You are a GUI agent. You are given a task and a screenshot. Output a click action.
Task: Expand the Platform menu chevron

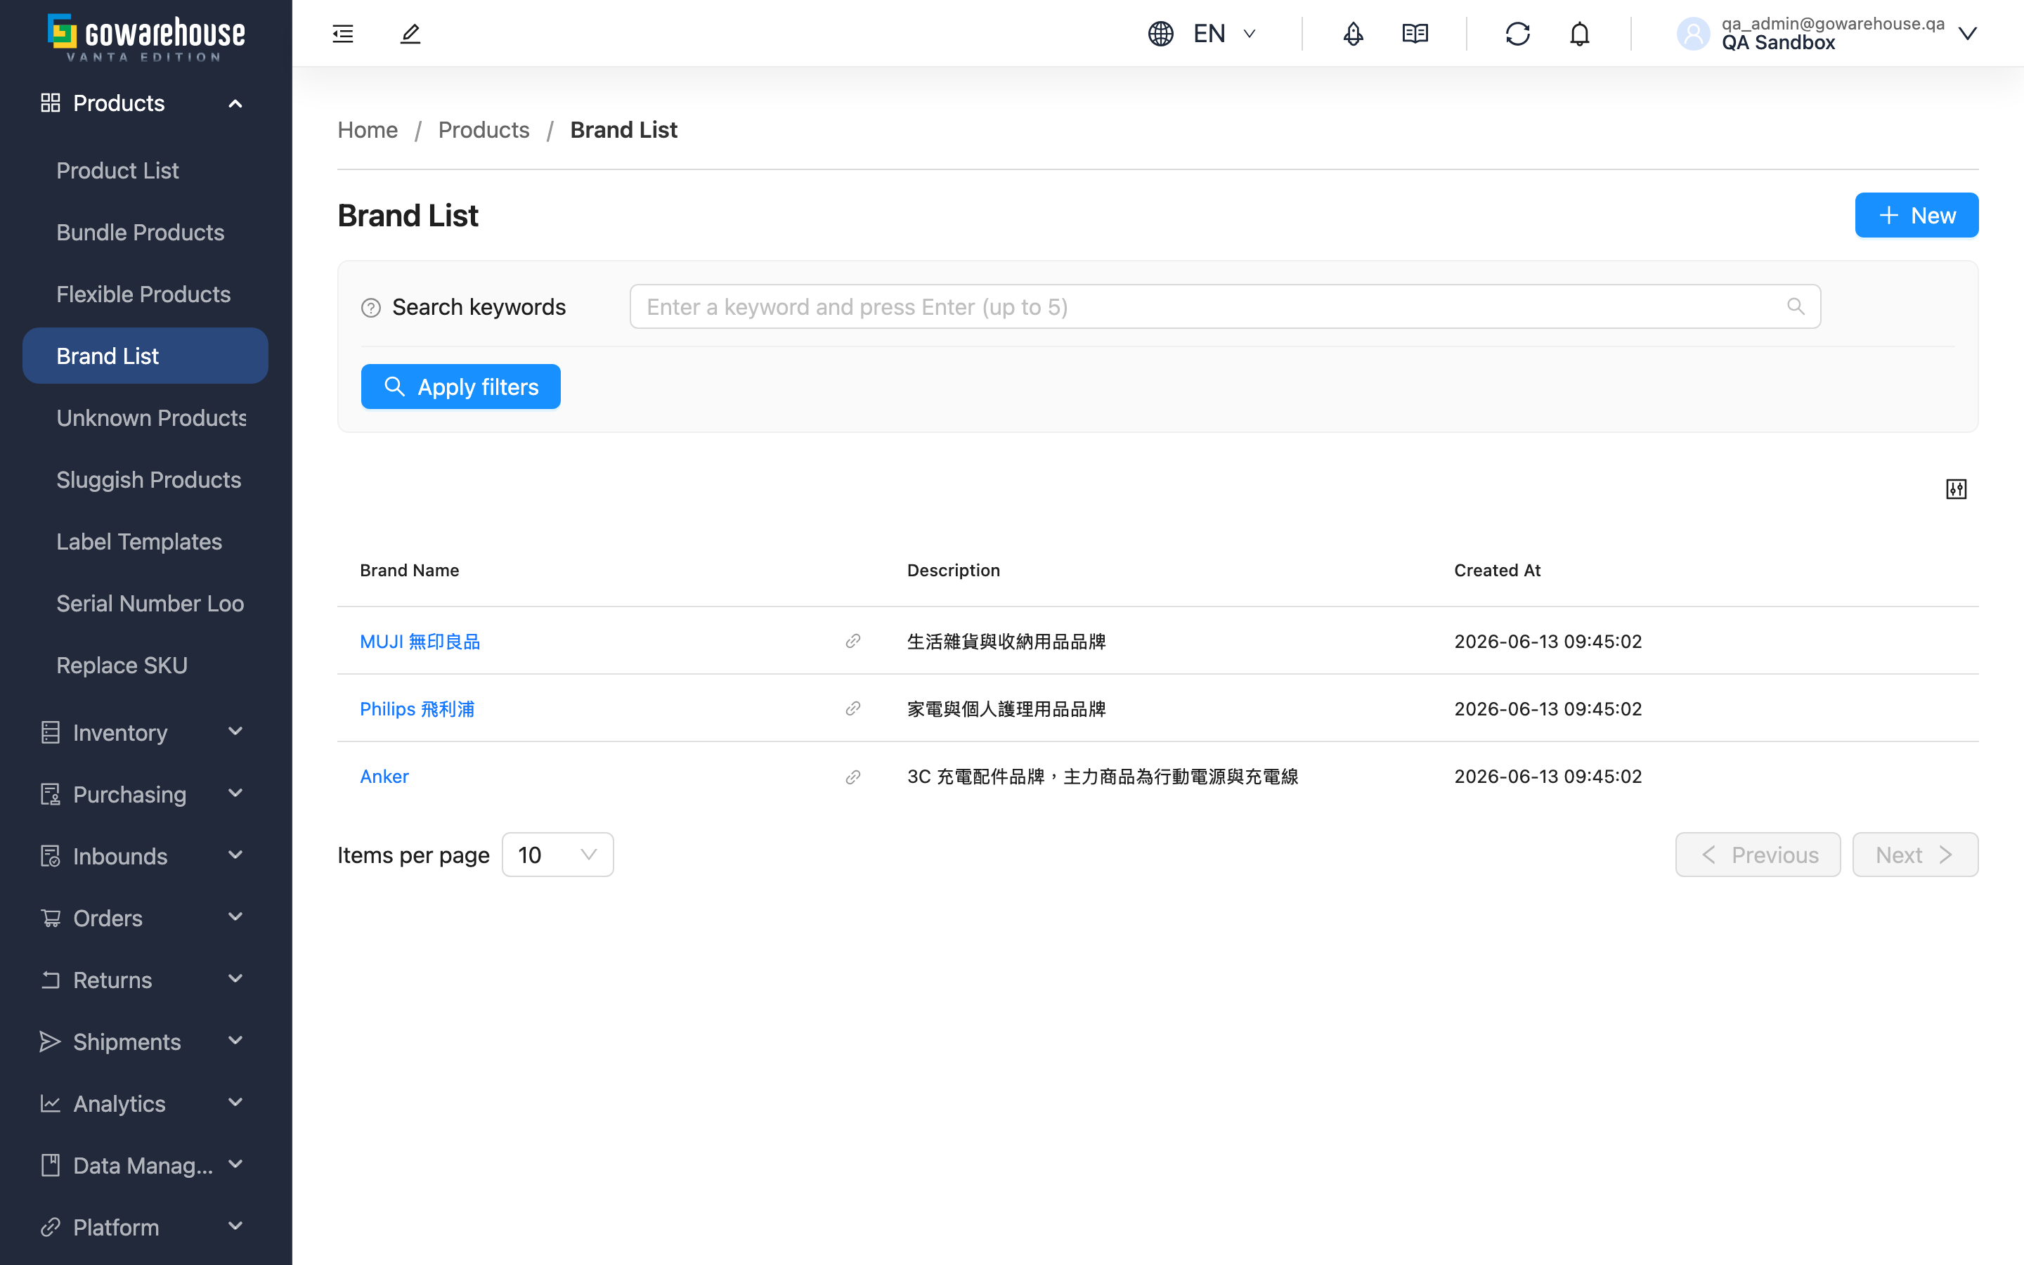[x=235, y=1226]
